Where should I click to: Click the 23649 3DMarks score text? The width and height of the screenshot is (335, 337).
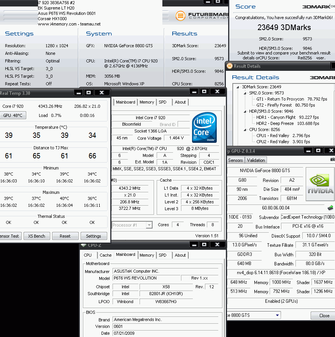284,27
